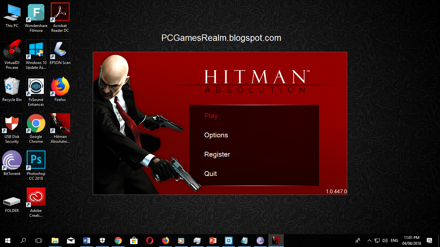
Task: Select Wondershare Filmora desktop shortcut
Action: click(36, 18)
